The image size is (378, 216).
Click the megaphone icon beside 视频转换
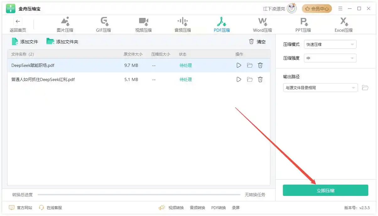coord(162,208)
